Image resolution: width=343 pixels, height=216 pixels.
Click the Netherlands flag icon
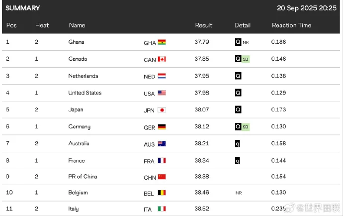tap(162, 76)
